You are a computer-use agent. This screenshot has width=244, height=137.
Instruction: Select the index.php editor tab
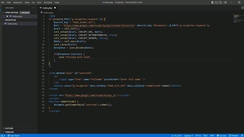tap(47, 8)
